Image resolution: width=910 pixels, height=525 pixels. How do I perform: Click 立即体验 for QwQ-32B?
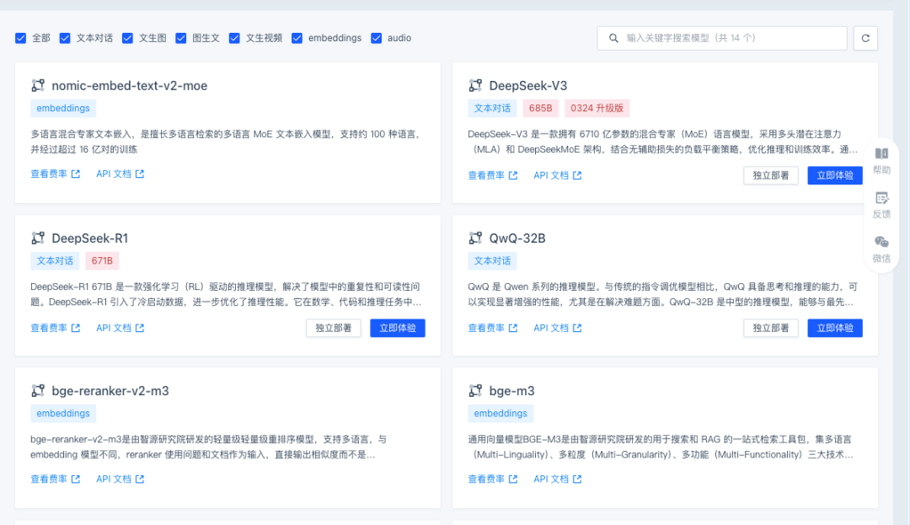pos(835,328)
